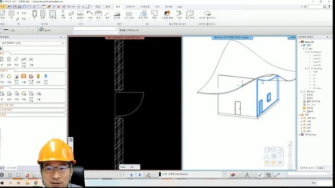Click the undo arrow in quick access toolbar
Image resolution: width=335 pixels, height=188 pixels.
click(x=25, y=7)
